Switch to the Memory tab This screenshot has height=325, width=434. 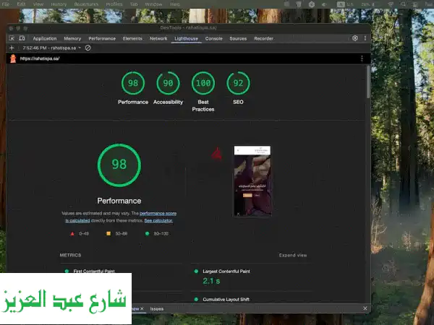coord(72,38)
